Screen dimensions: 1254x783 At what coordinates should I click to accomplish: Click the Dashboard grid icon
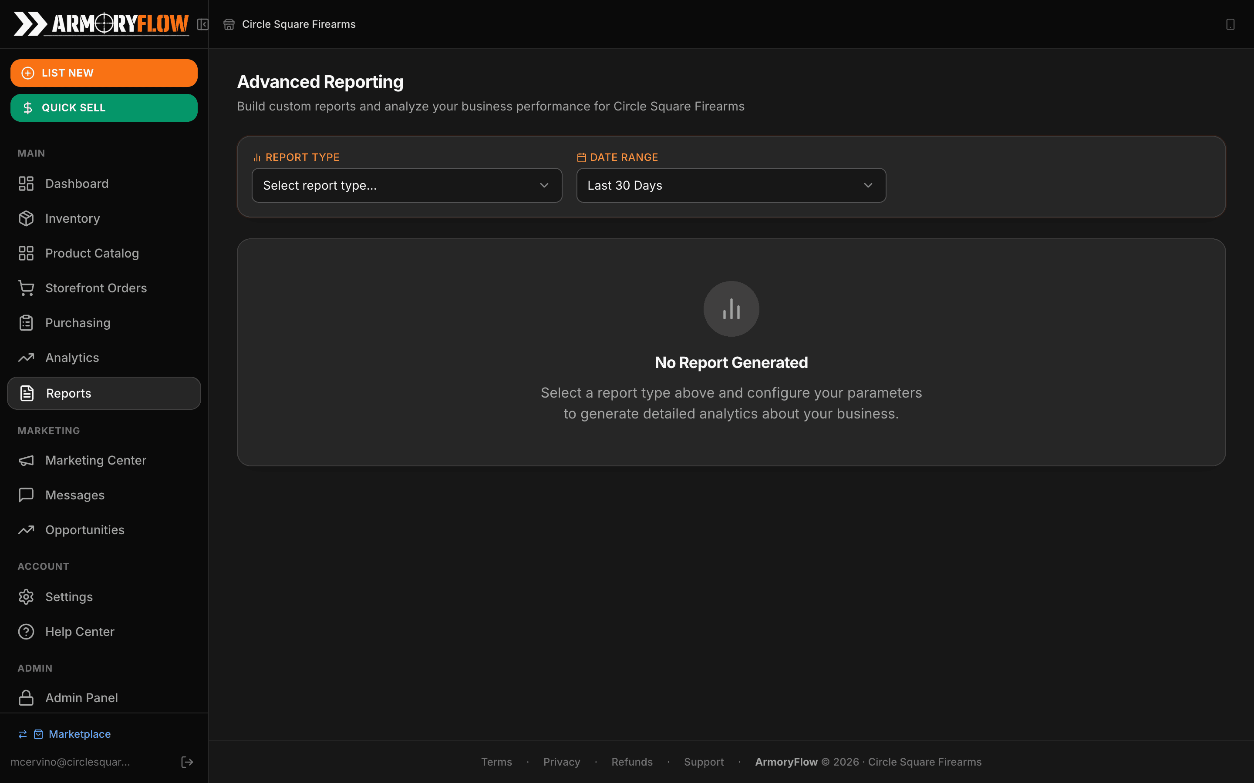click(x=26, y=184)
